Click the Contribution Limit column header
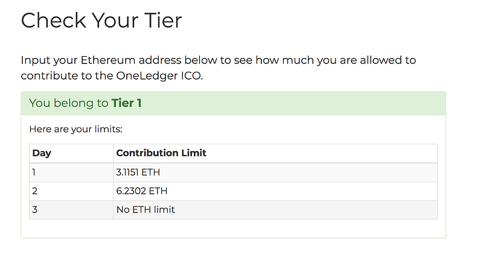Viewport: 483px width, 259px height. 275,153
